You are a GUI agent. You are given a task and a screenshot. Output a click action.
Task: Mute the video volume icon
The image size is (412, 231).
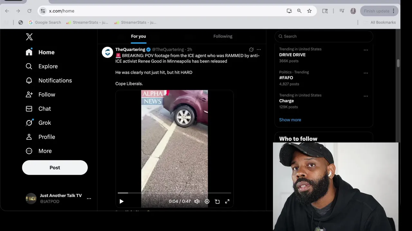click(197, 201)
